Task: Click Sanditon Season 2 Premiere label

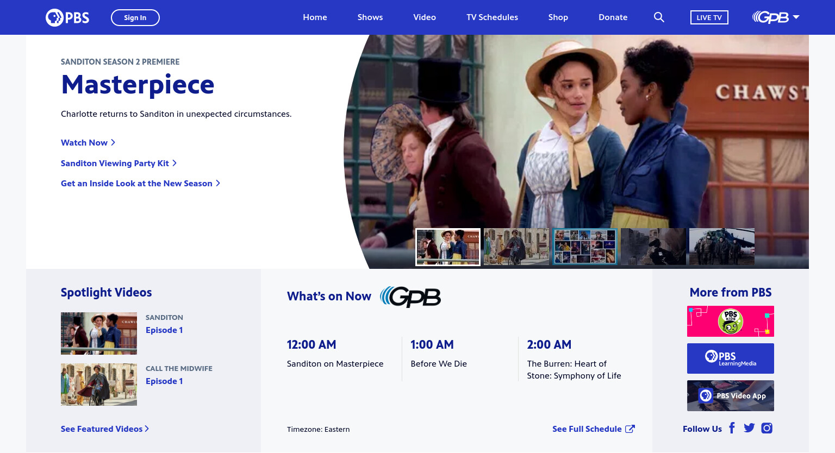Action: (120, 62)
